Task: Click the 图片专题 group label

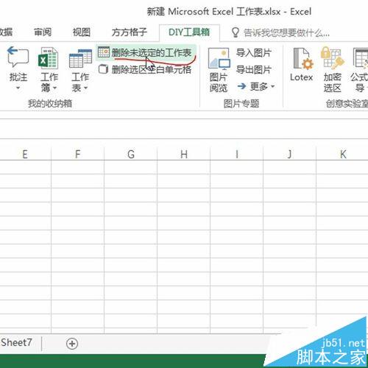Action: coord(241,104)
